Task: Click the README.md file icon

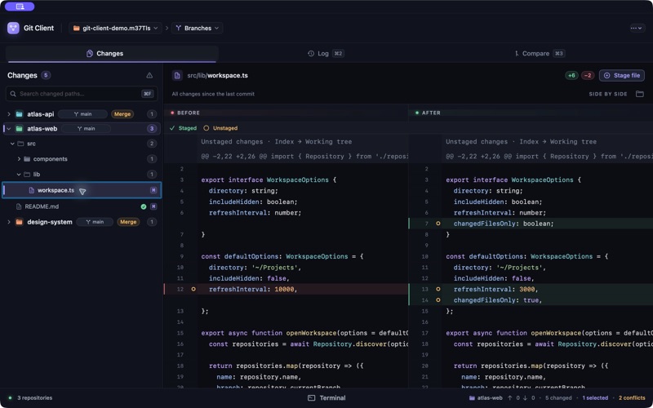Action: (19, 206)
